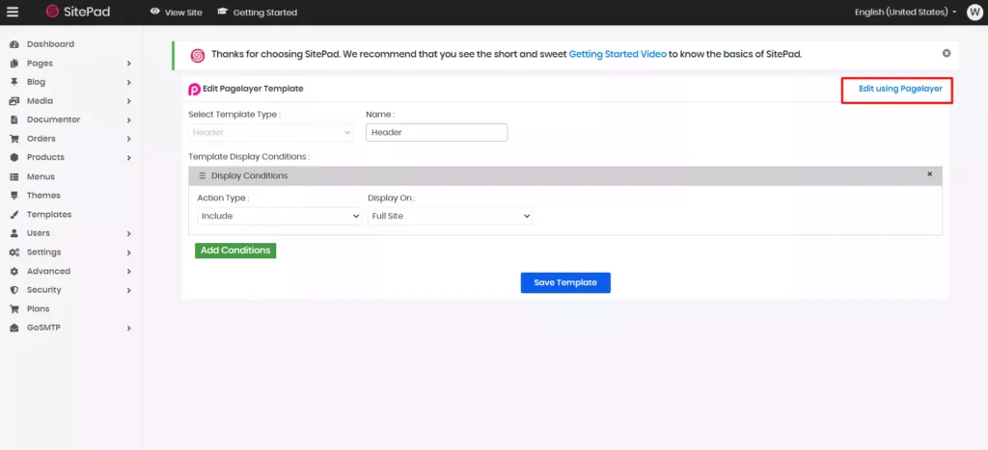Open Dashboard in the sidebar

coord(50,44)
